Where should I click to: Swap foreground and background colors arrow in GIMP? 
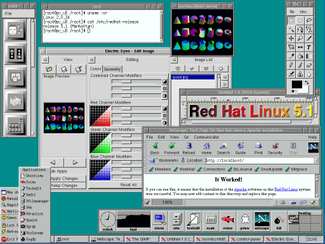point(307,83)
